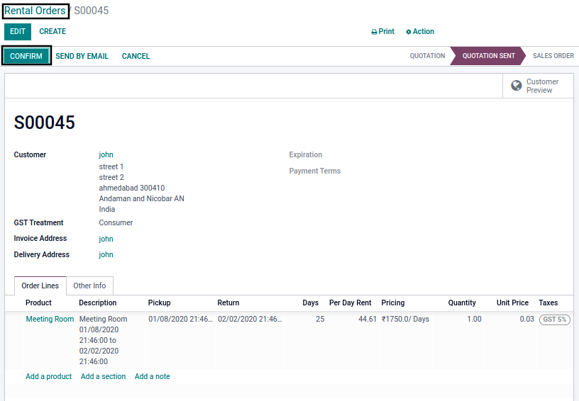Click Add a product link

49,376
